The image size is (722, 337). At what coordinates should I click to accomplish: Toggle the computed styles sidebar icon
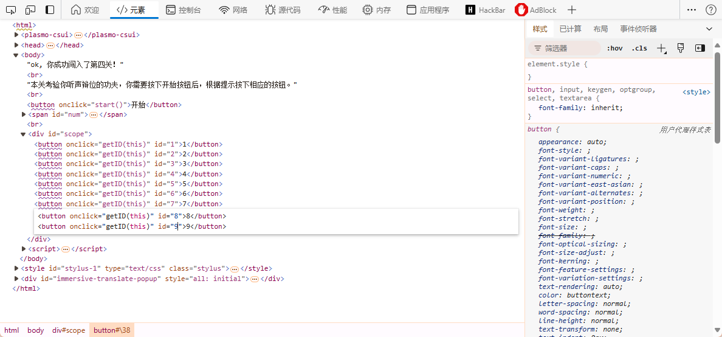[x=700, y=48]
